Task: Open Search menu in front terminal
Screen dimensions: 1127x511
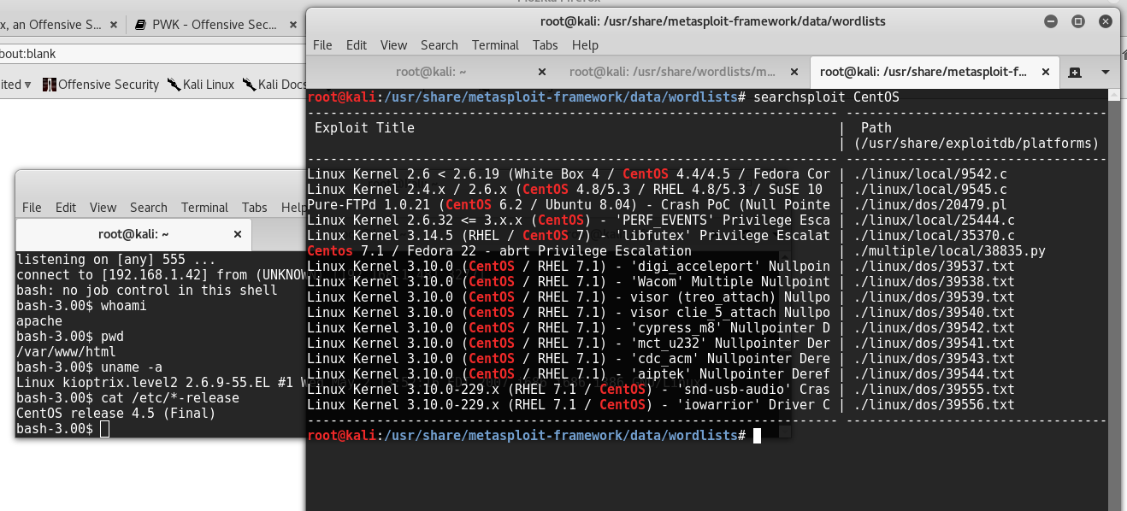Action: [x=440, y=45]
